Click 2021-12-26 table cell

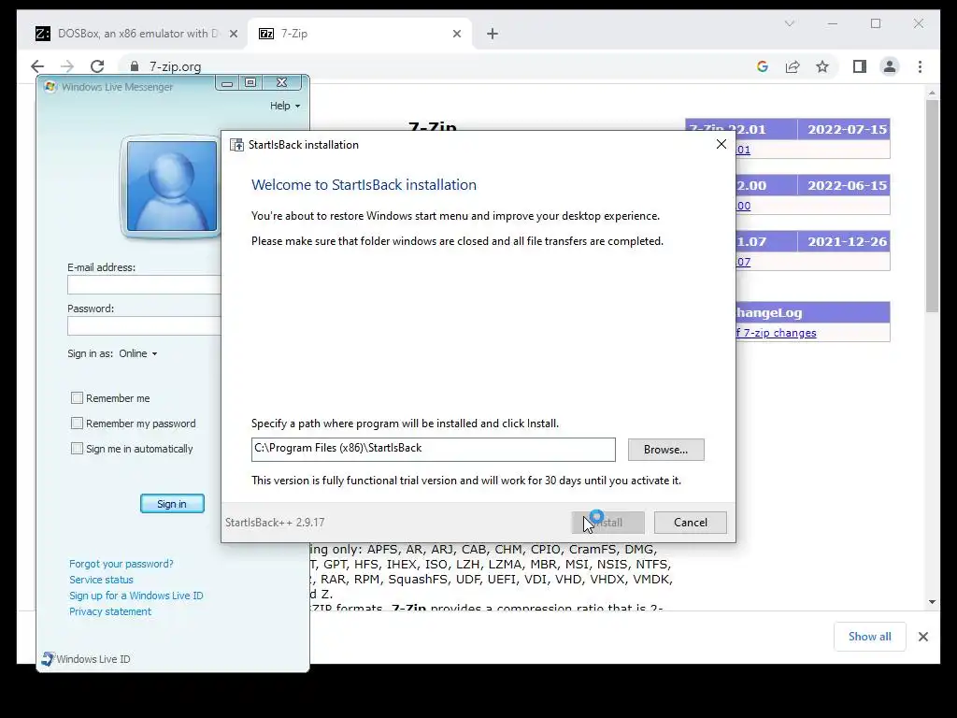pos(844,242)
